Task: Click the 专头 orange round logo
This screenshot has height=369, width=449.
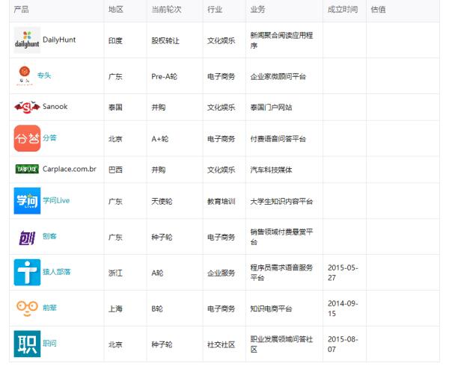Action: [25, 75]
